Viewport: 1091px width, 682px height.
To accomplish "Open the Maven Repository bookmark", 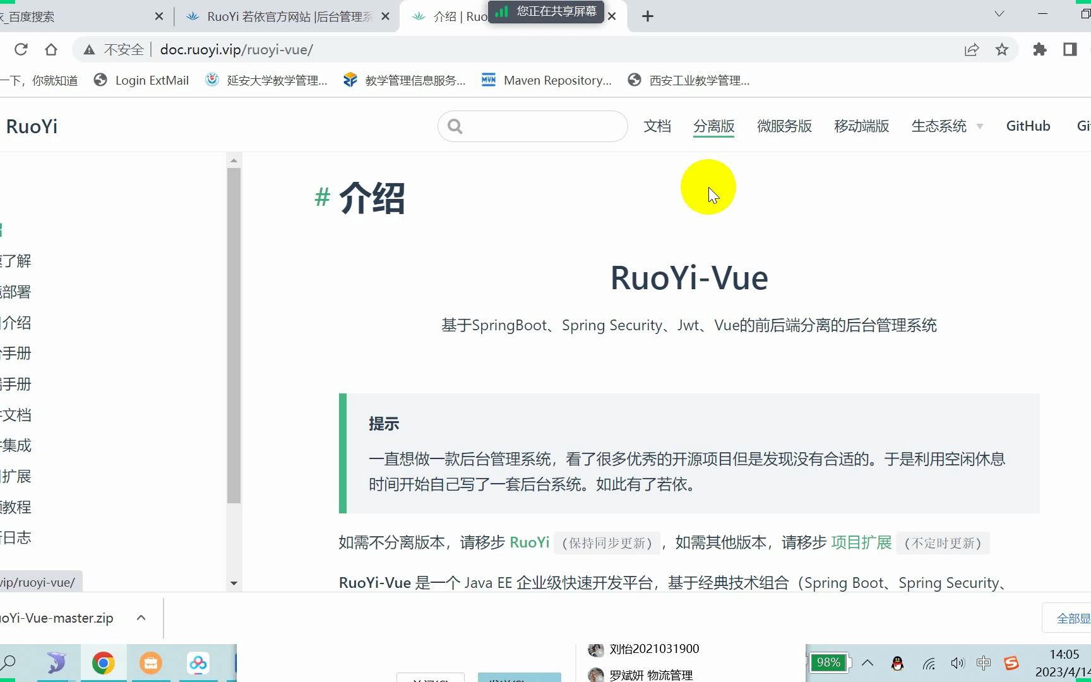I will pyautogui.click(x=547, y=80).
